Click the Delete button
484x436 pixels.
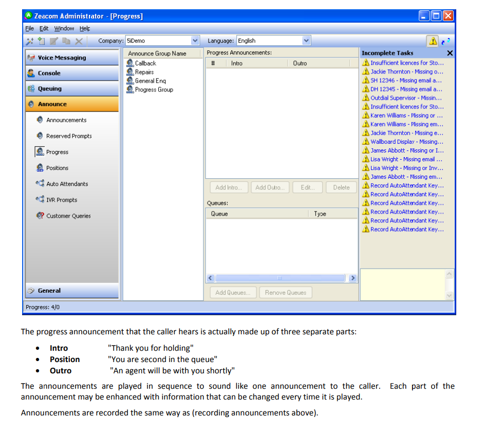341,187
